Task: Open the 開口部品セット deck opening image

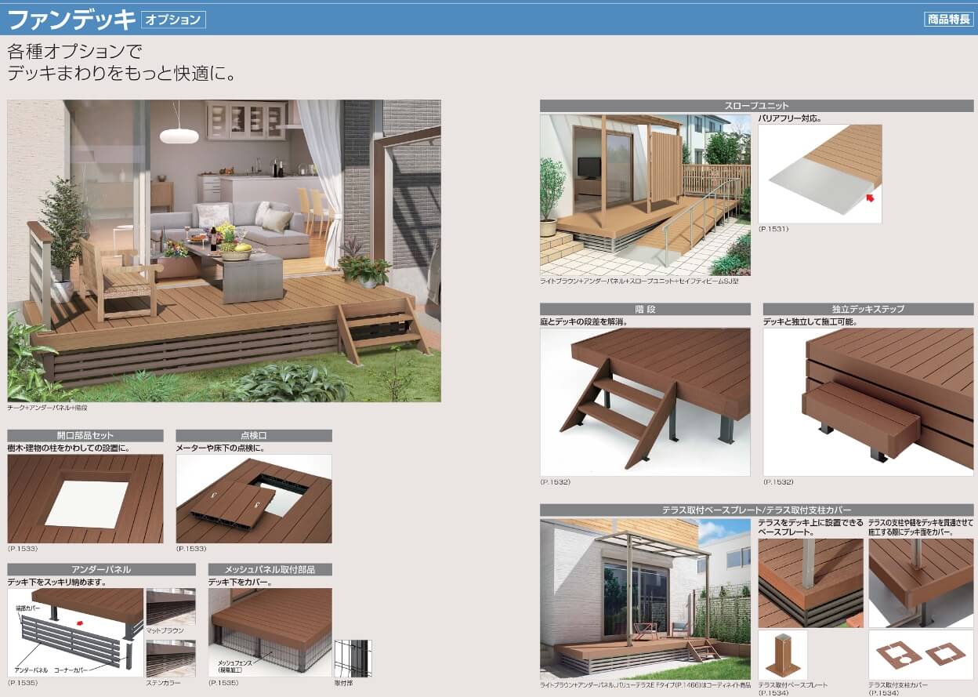Action: pos(85,499)
